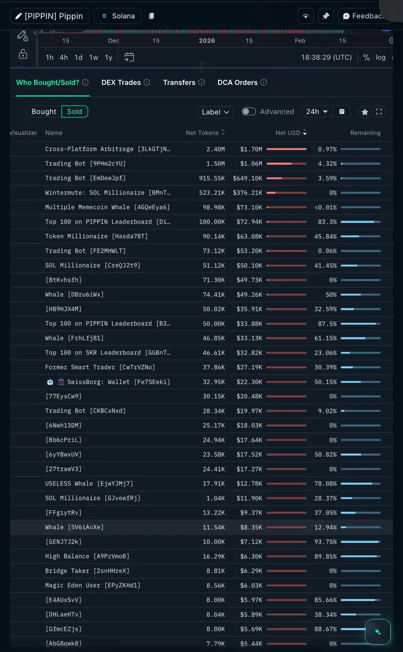The width and height of the screenshot is (403, 652).
Task: Open Token Millionaire [Hasda78T] wallet
Action: coord(96,236)
